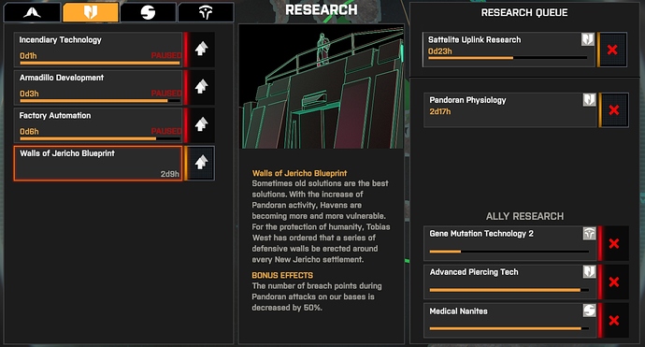Open the Synedrion faction research tab
This screenshot has height=347, width=645.
[148, 12]
